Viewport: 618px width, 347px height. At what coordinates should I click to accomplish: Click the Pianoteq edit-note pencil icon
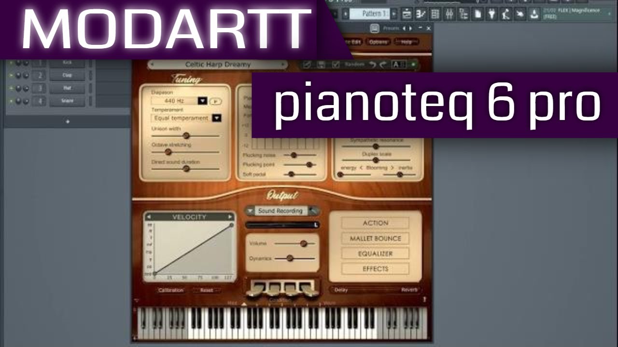point(307,65)
